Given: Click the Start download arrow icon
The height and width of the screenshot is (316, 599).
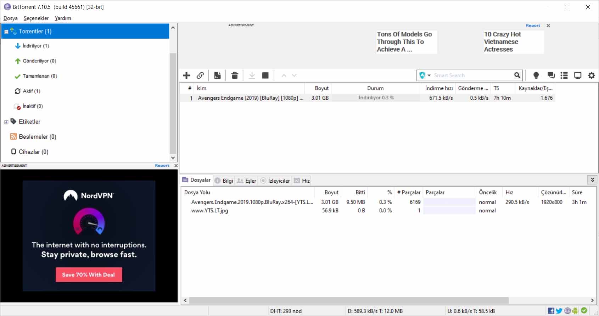Looking at the screenshot, I should (x=252, y=75).
